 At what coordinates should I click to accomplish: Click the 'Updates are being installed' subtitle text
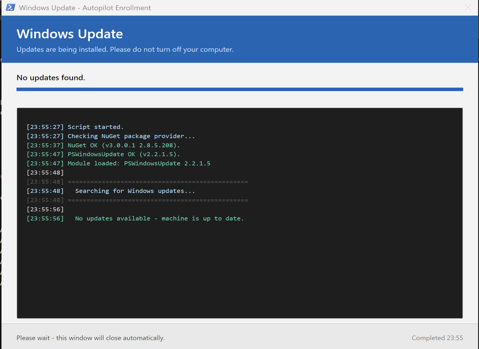click(125, 50)
